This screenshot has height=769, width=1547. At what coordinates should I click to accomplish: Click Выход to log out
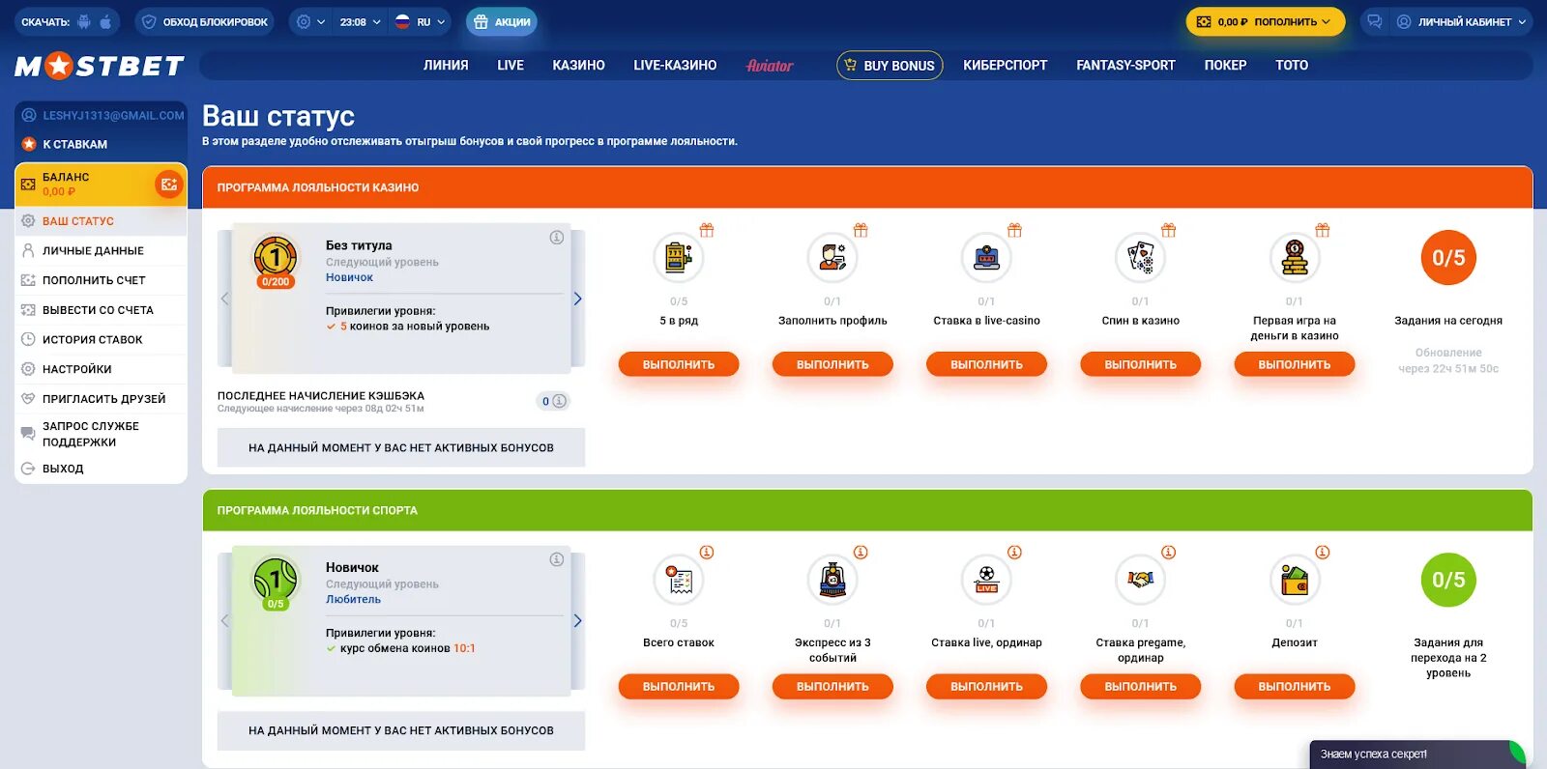coord(101,469)
